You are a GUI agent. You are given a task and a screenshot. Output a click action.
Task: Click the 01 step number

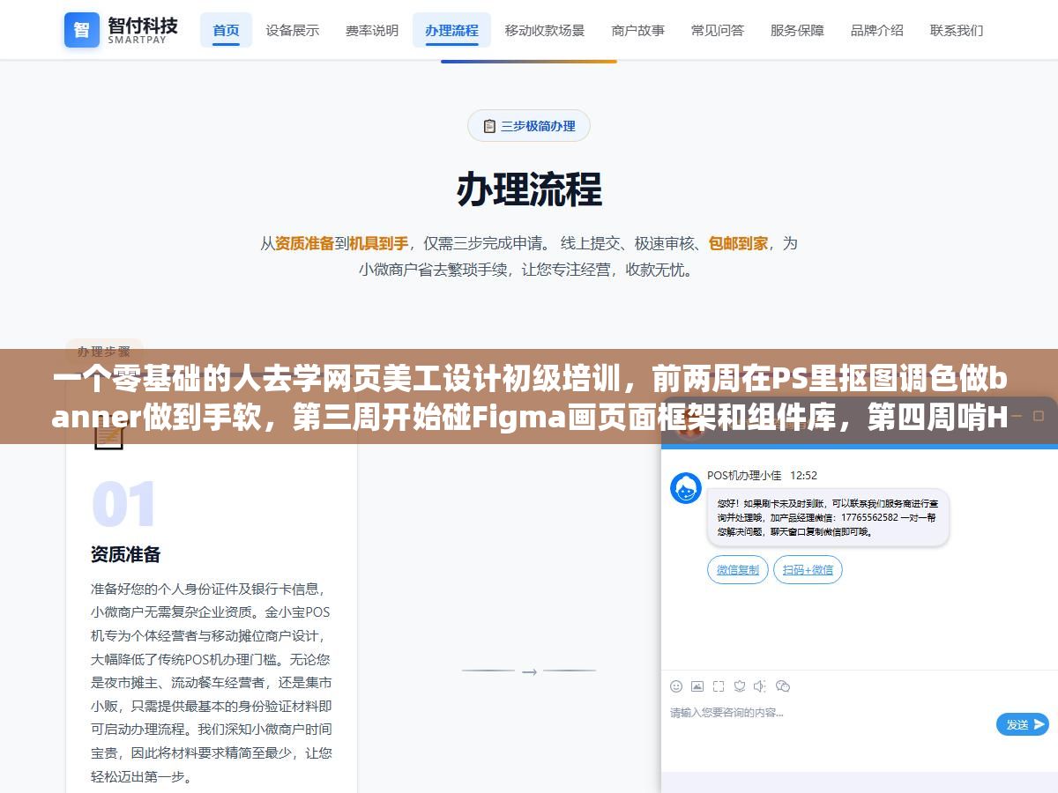(124, 505)
